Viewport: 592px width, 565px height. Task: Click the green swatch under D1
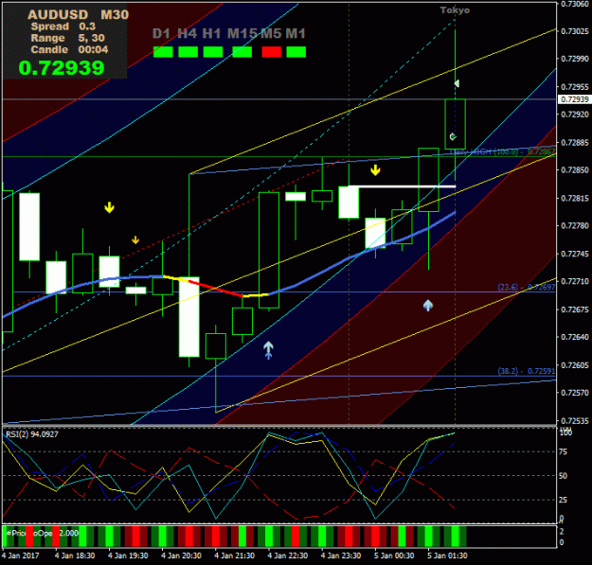163,52
